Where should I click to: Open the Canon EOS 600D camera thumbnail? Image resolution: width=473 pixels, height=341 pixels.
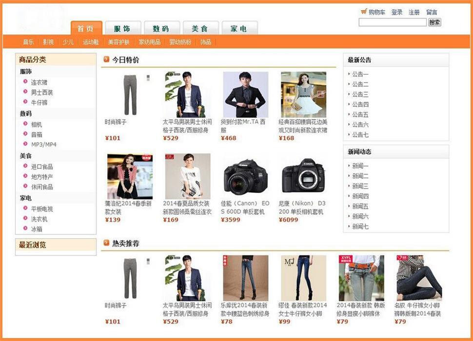pyautogui.click(x=246, y=176)
